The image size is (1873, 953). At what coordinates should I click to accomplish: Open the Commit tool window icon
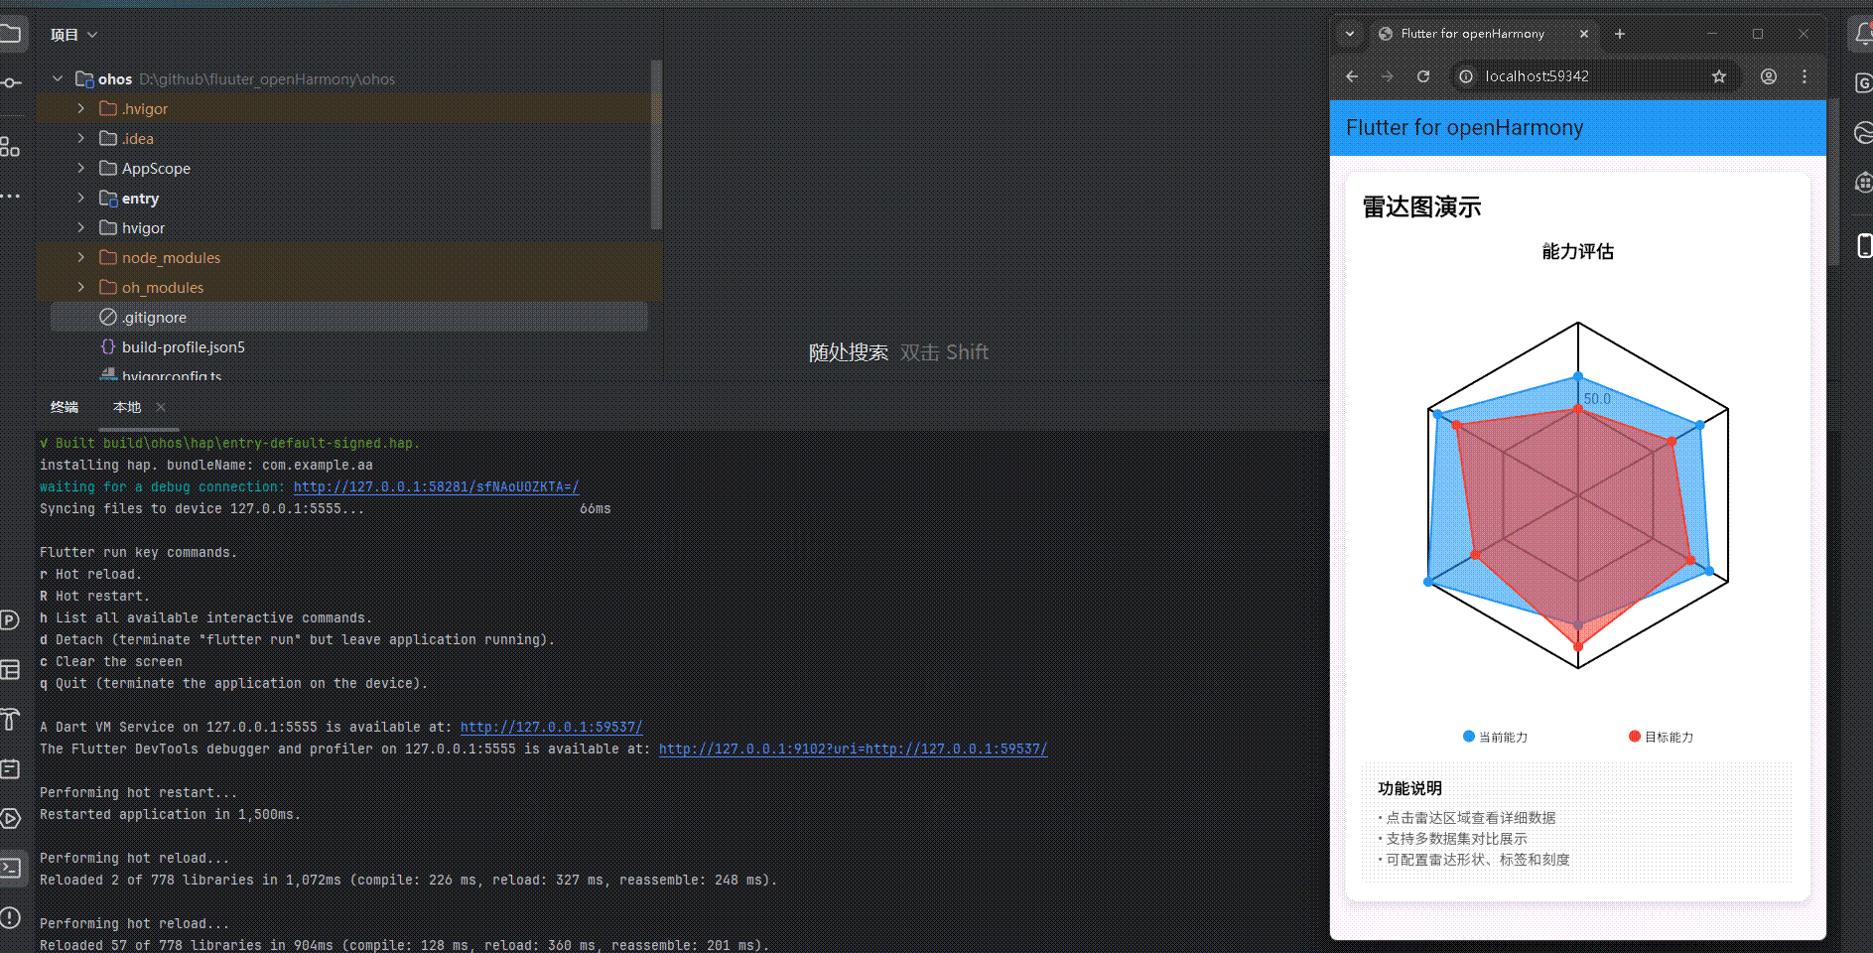pyautogui.click(x=10, y=82)
